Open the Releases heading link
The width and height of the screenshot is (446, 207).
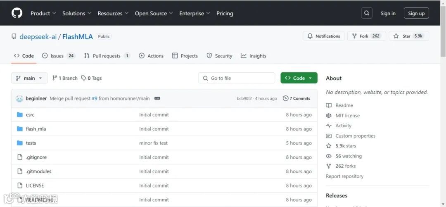[x=337, y=195]
